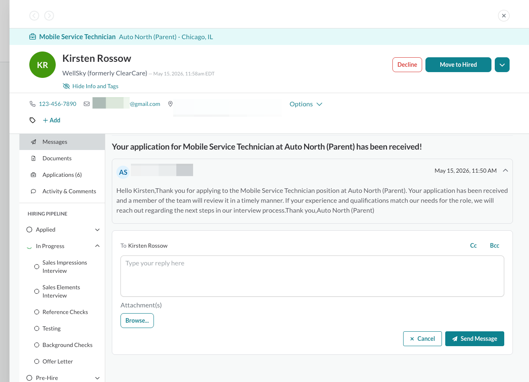Click the application received message subject
The height and width of the screenshot is (382, 529).
pyautogui.click(x=267, y=147)
